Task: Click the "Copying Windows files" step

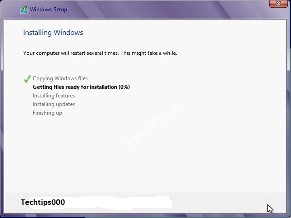Action: click(x=60, y=78)
